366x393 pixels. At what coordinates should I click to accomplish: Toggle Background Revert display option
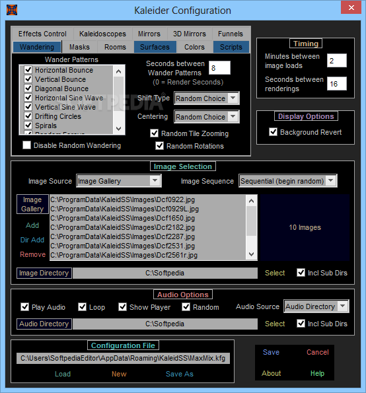click(x=273, y=132)
